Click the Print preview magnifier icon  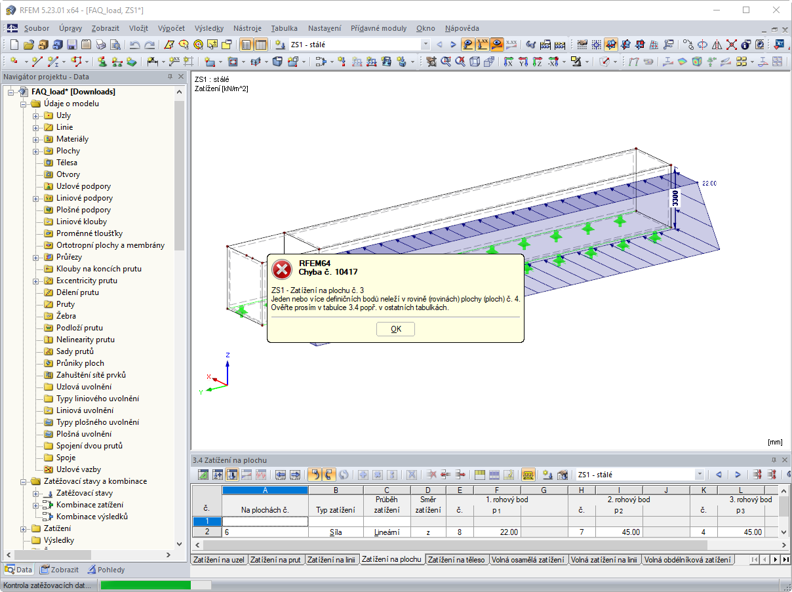click(x=115, y=45)
